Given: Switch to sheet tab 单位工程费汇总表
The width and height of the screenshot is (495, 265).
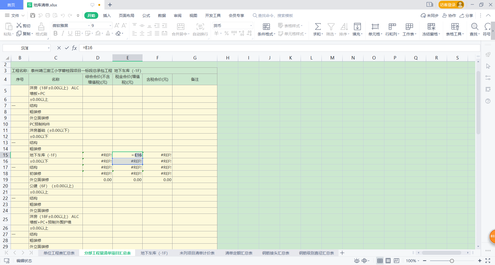Looking at the screenshot, I should [59, 253].
